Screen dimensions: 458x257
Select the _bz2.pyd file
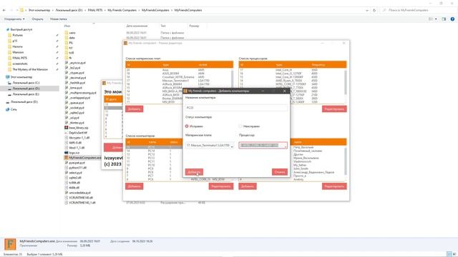[74, 68]
